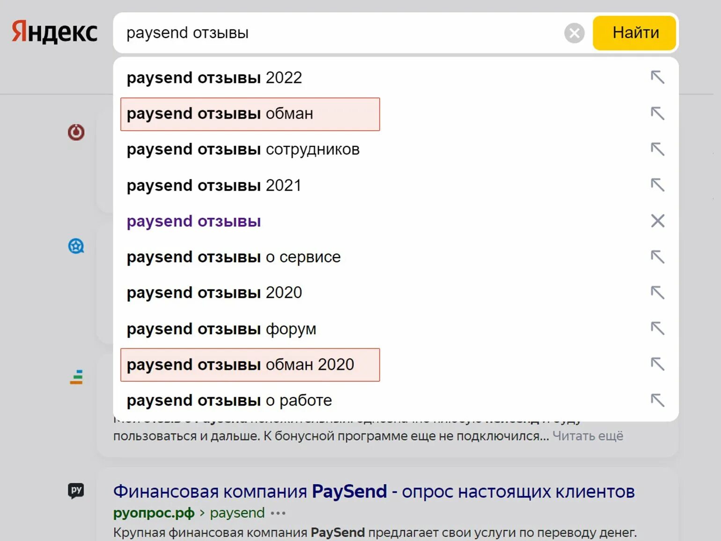Click the arrow icon next to 'paysend отзывы обман'
The height and width of the screenshot is (541, 721).
[657, 113]
